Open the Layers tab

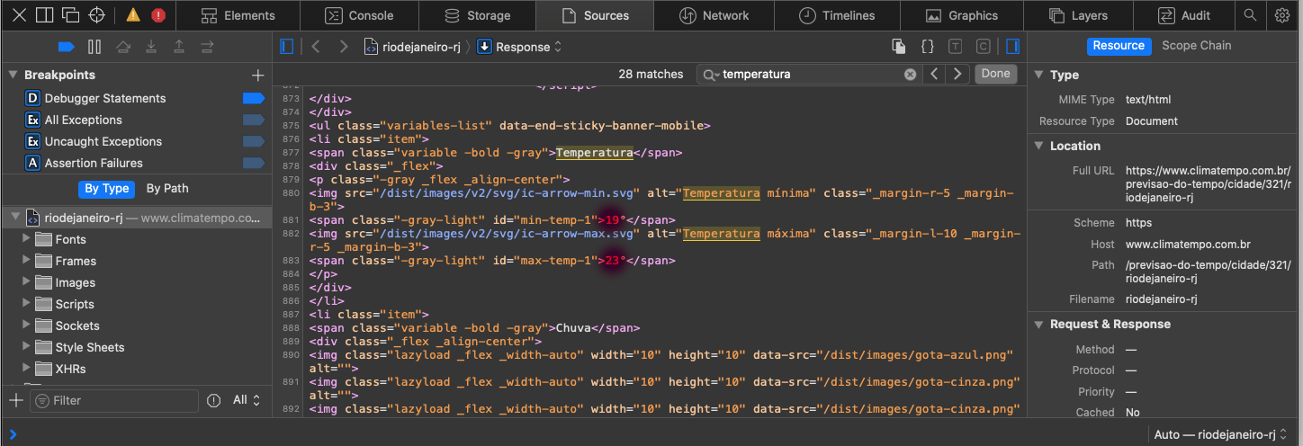[1077, 15]
